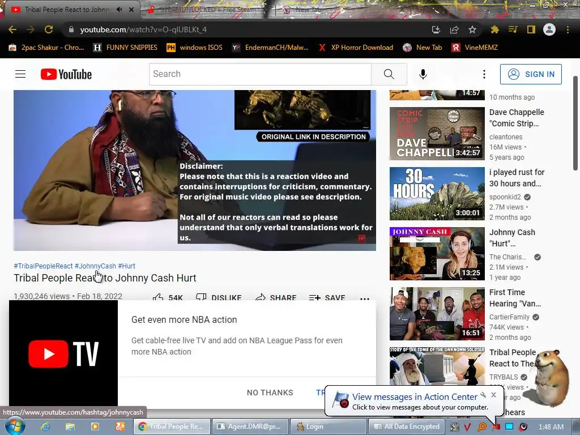Screen dimensions: 580x435
Task: Open YouTube hamburger guide menu
Action: (20, 74)
